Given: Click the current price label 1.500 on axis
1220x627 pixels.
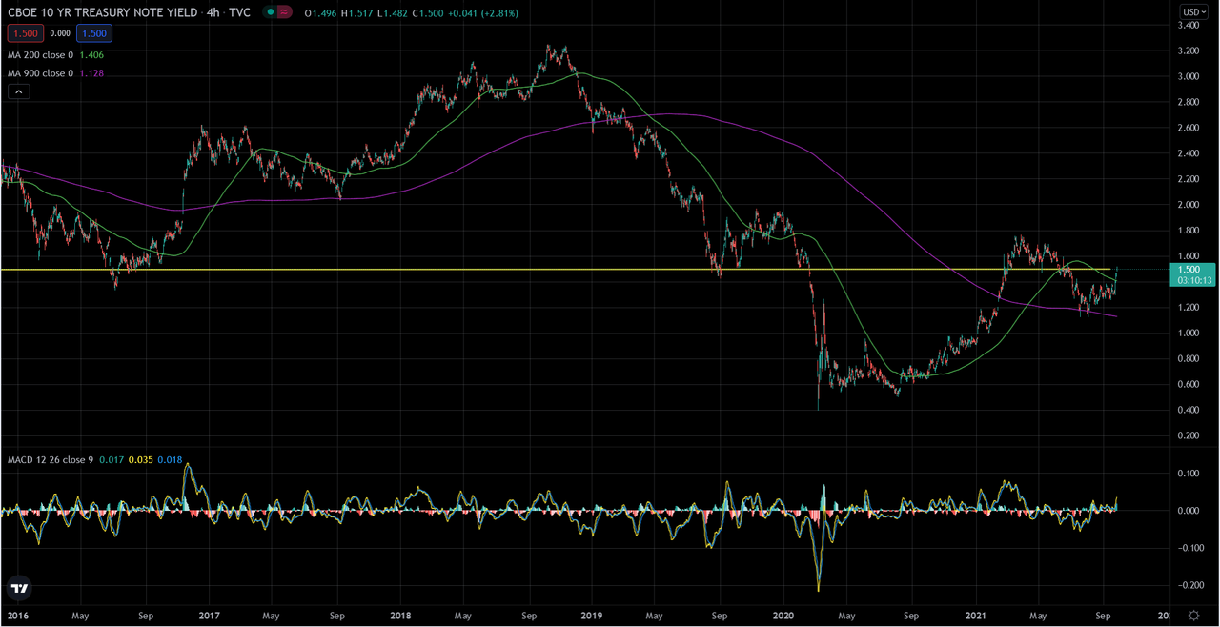Looking at the screenshot, I should [x=1191, y=270].
